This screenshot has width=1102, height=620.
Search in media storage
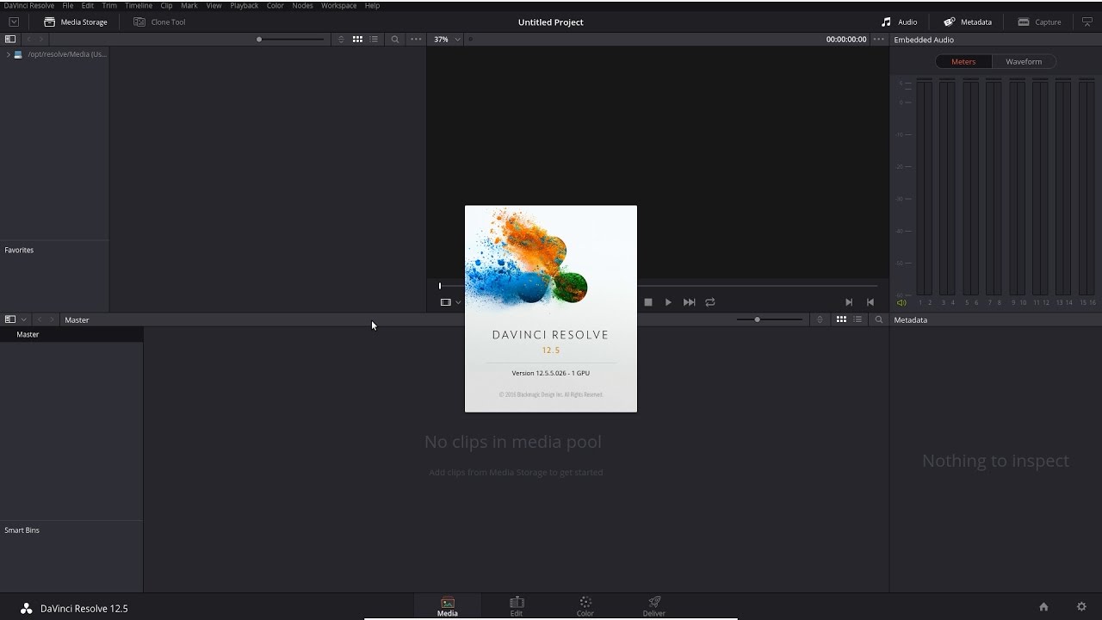pos(395,39)
